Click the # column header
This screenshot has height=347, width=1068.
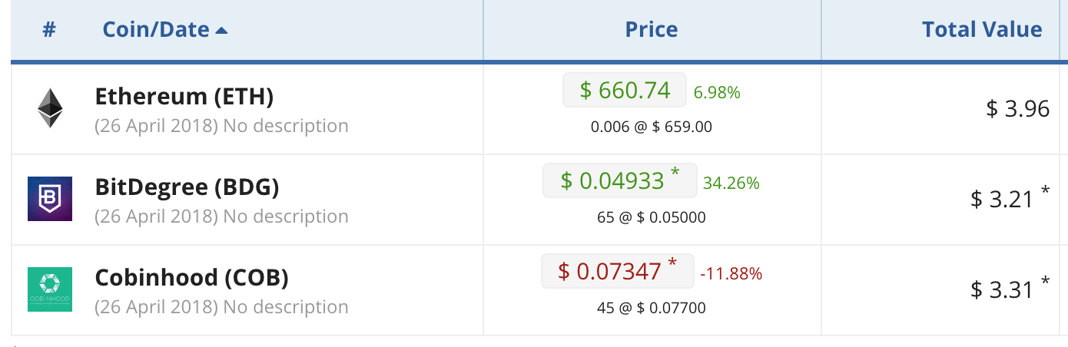click(x=49, y=30)
